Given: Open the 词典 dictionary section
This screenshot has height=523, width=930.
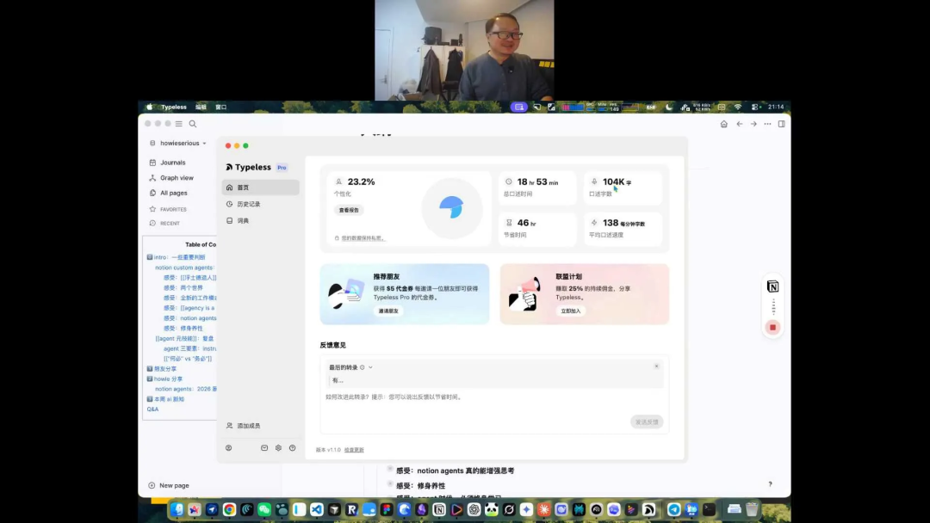Looking at the screenshot, I should tap(260, 220).
